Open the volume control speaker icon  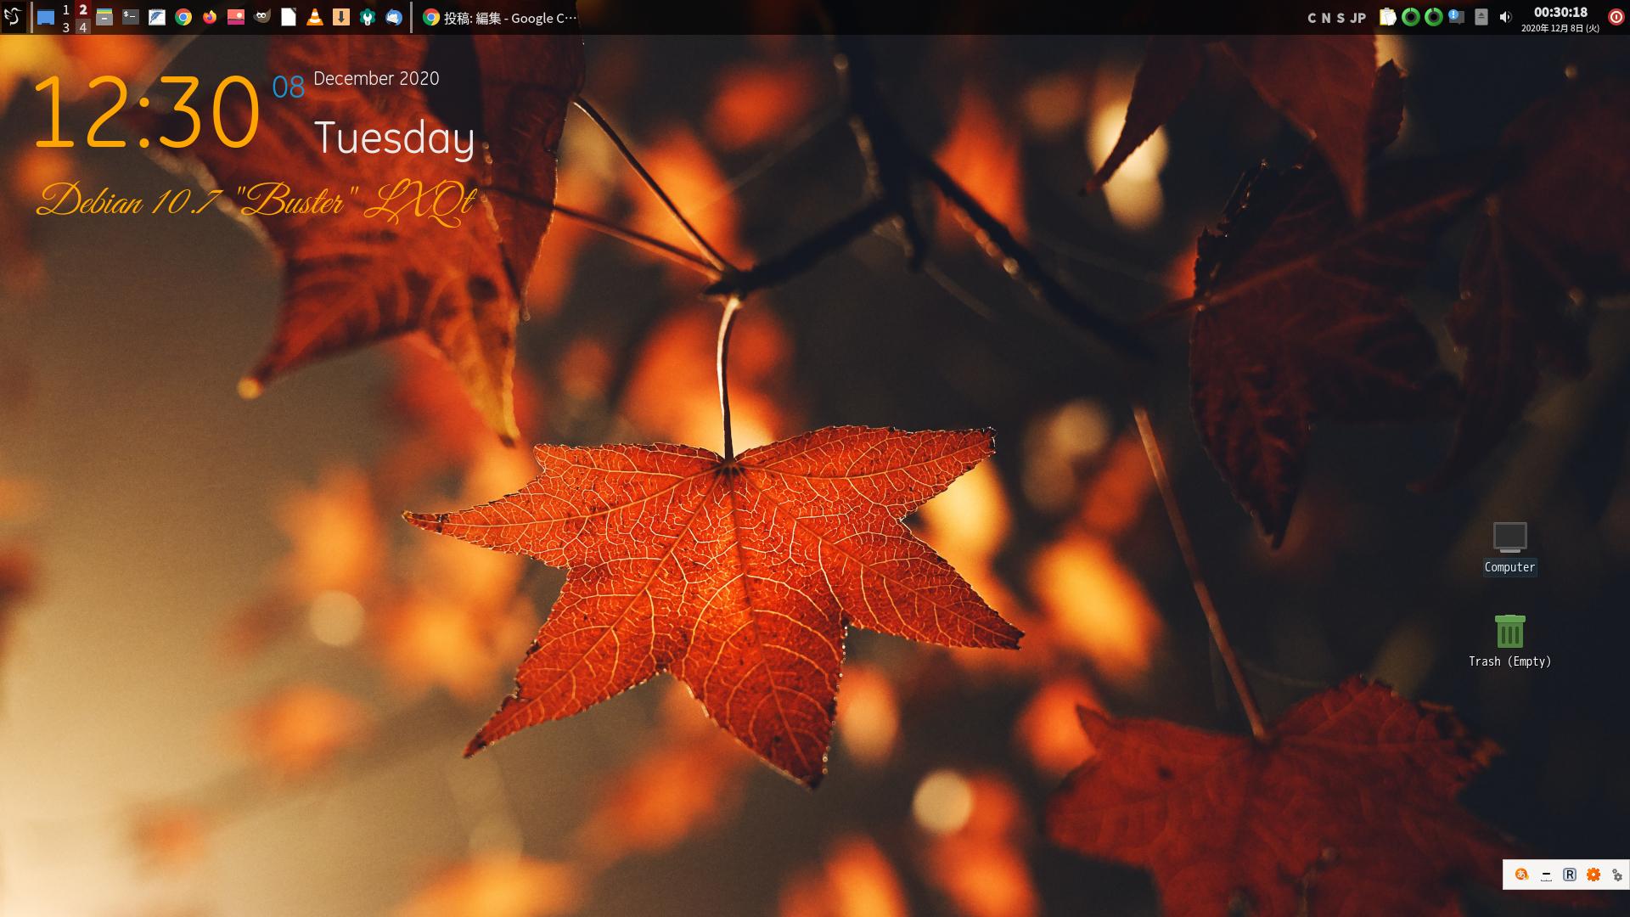1505,17
